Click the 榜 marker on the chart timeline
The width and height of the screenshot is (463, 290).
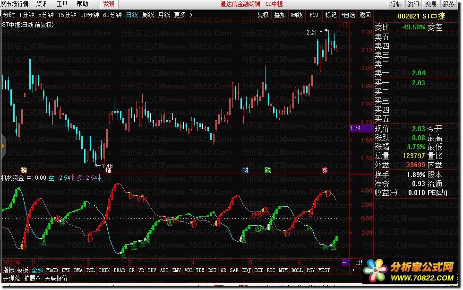24,170
